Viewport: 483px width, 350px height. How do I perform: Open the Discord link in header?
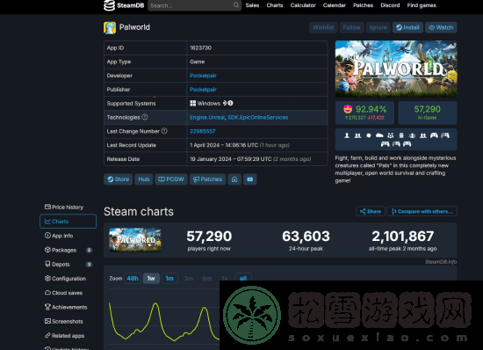click(390, 5)
